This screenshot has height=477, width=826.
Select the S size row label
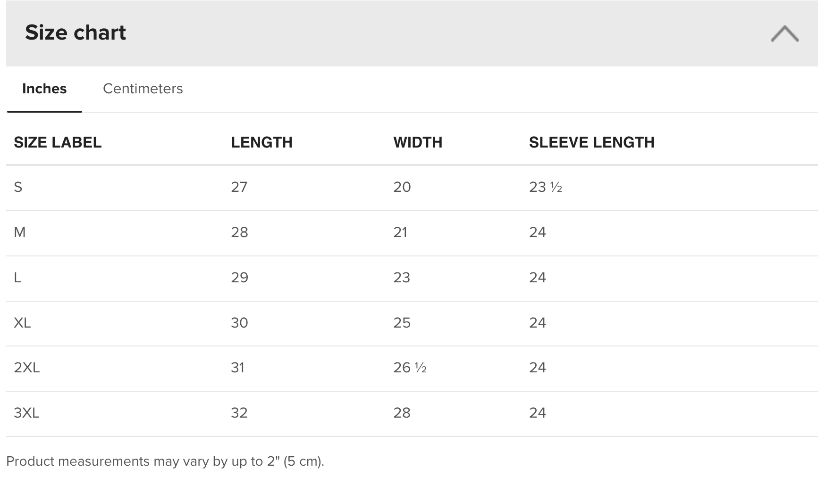(x=18, y=187)
